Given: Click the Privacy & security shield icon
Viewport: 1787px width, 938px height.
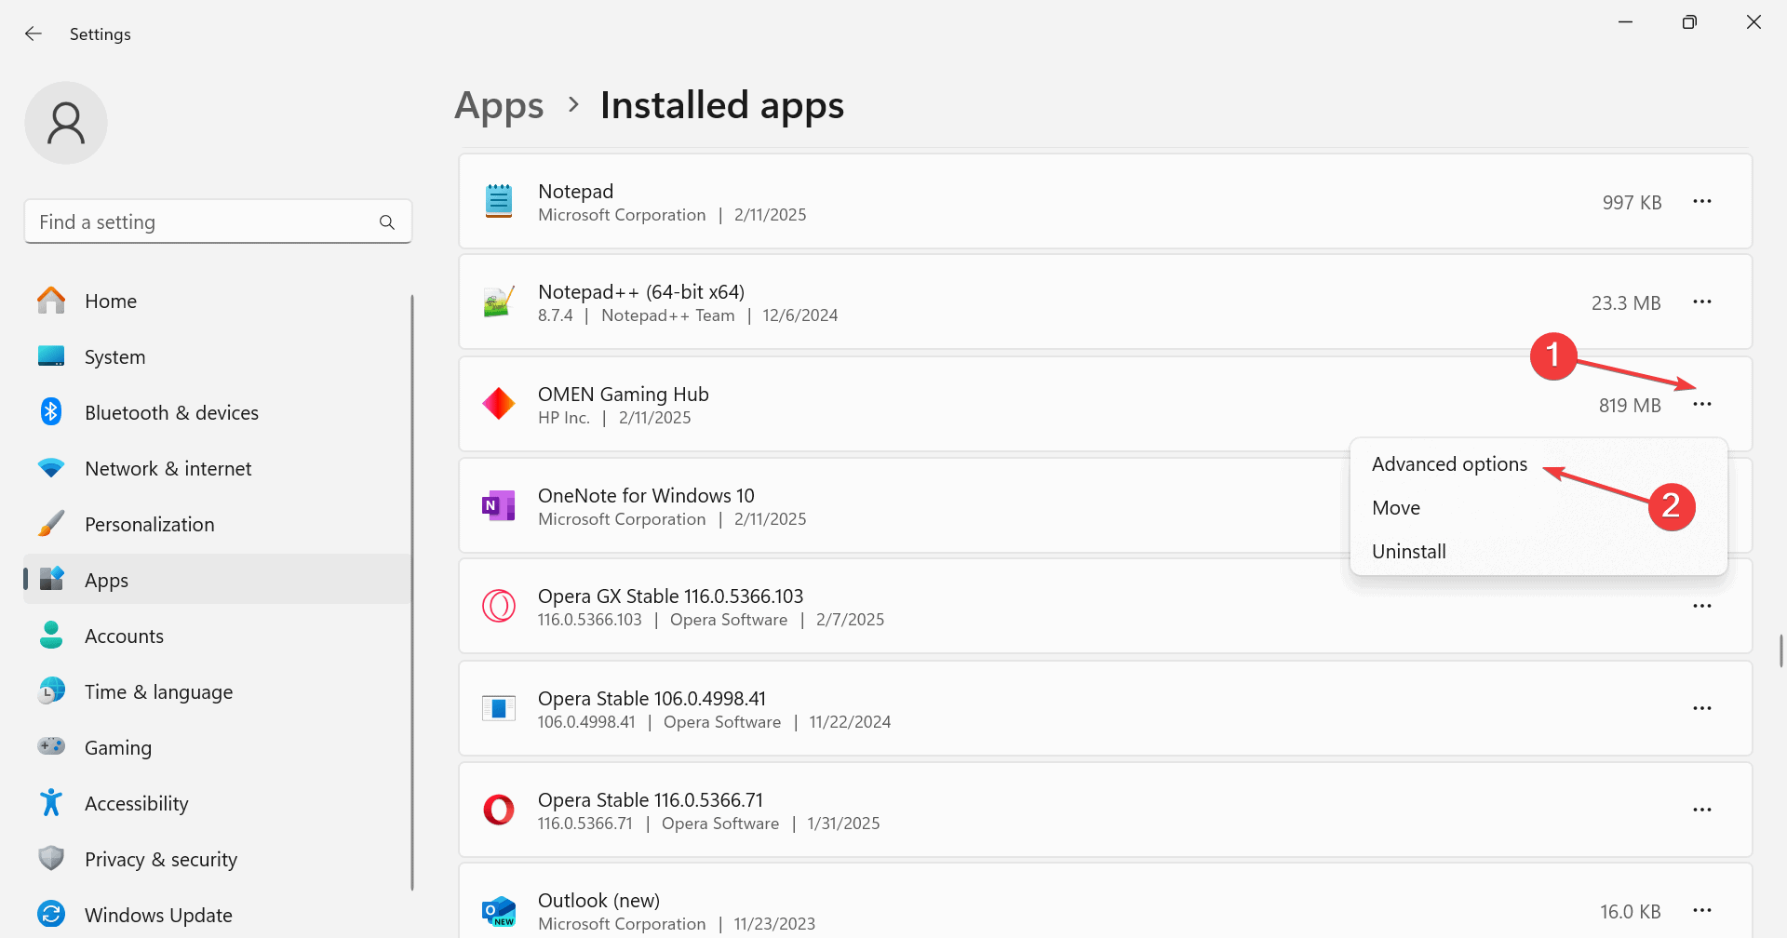Looking at the screenshot, I should tap(51, 858).
